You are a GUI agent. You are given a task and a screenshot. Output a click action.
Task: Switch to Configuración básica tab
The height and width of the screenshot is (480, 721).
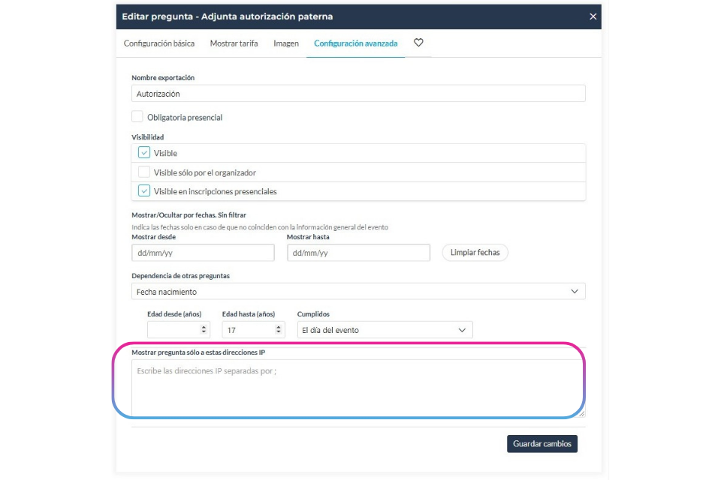click(x=159, y=43)
